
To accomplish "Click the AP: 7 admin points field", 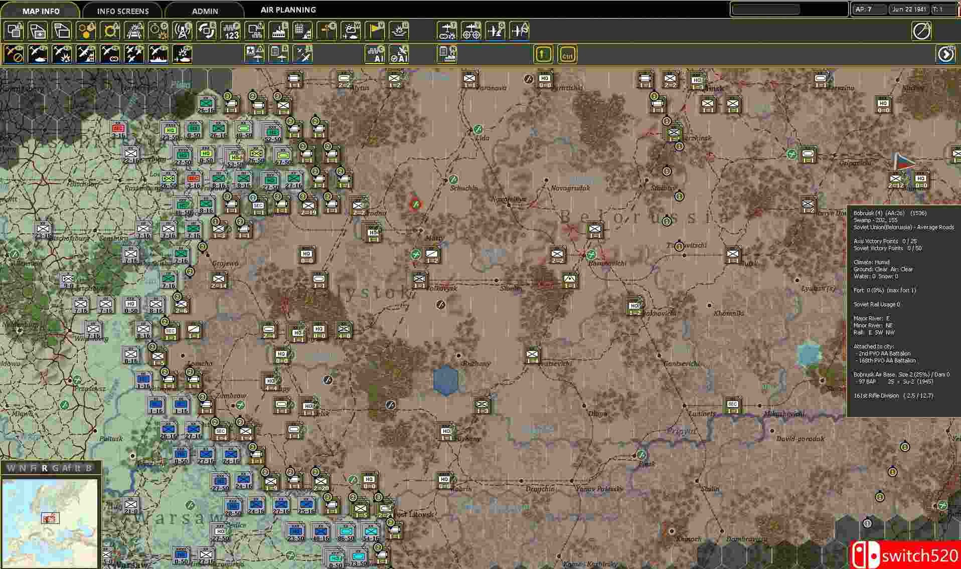I will tap(869, 10).
